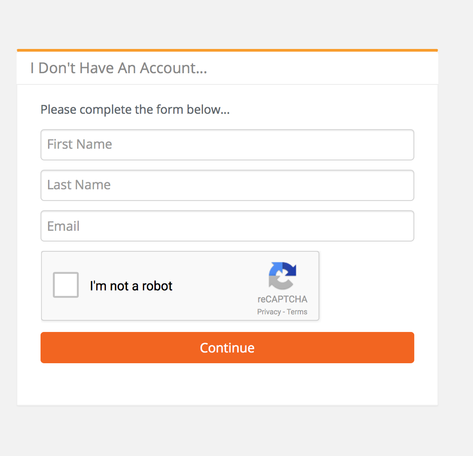The height and width of the screenshot is (456, 473).
Task: Check the I'm not a robot box
Action: (x=66, y=285)
